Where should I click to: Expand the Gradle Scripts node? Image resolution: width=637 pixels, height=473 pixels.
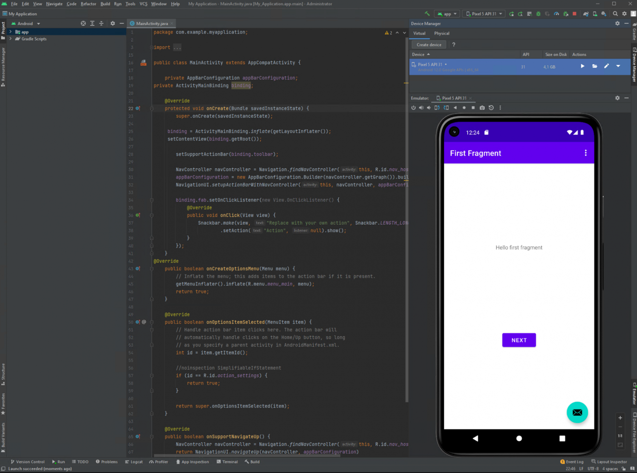click(x=11, y=39)
